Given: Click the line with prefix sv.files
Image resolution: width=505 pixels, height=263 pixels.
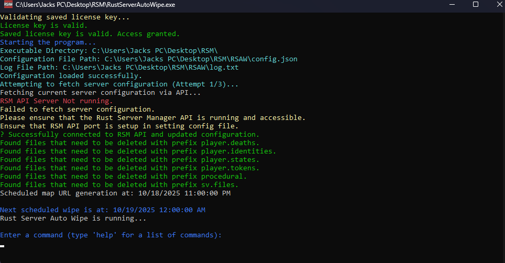Looking at the screenshot, I should [x=119, y=185].
